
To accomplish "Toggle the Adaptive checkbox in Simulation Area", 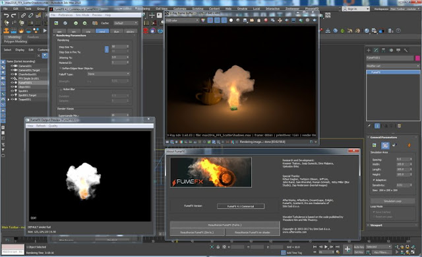I will (x=374, y=180).
